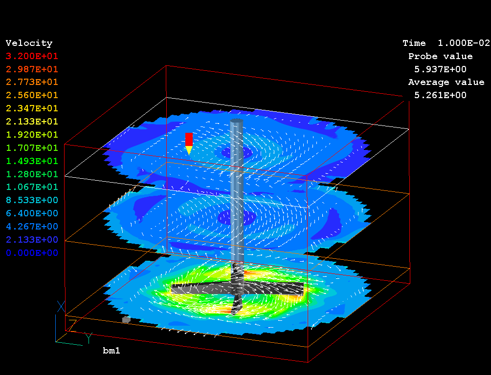
Task: Click the red and yellow probe marker
Action: pos(189,143)
